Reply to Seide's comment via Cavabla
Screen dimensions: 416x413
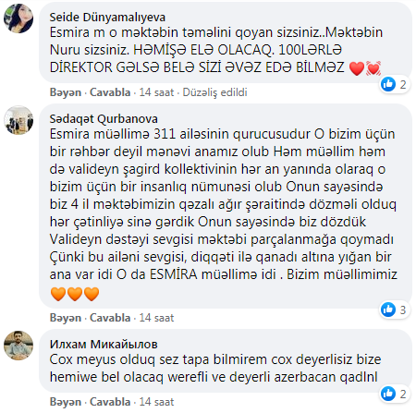(110, 92)
